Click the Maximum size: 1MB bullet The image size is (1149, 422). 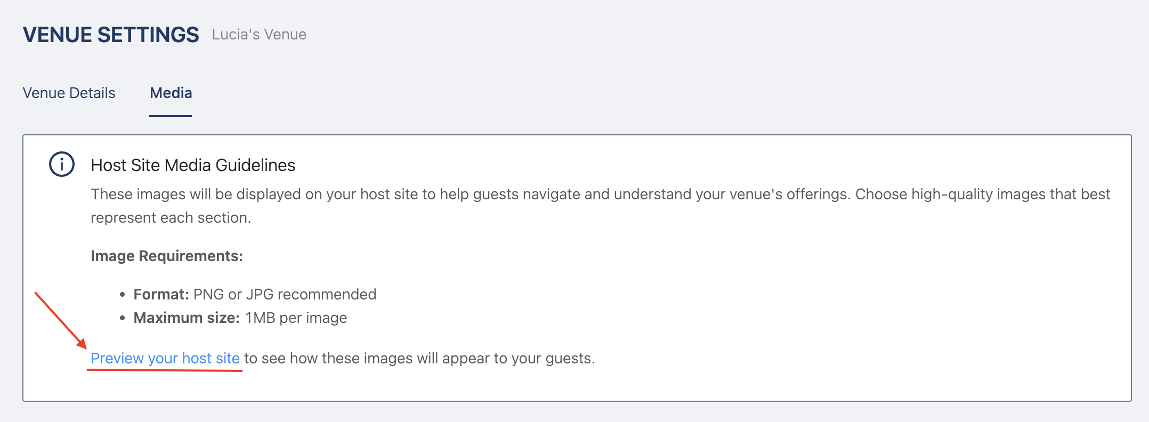(240, 318)
